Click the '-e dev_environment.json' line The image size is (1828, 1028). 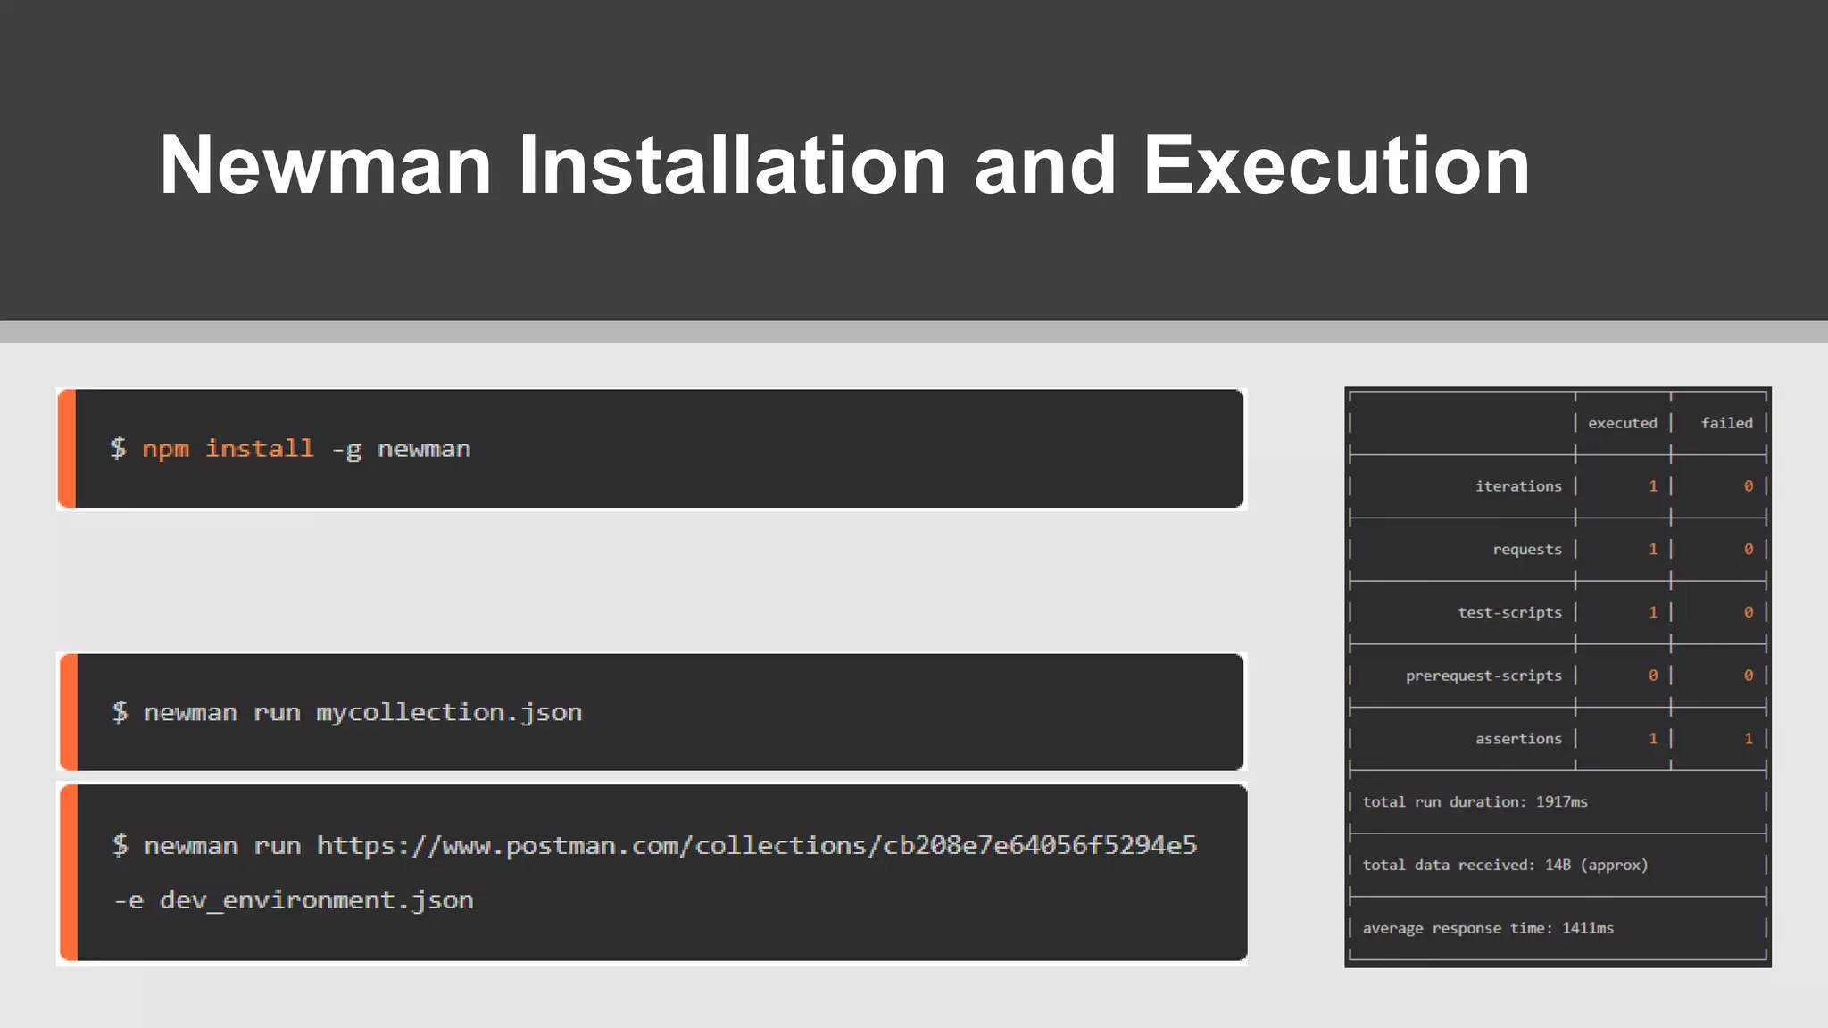point(294,900)
